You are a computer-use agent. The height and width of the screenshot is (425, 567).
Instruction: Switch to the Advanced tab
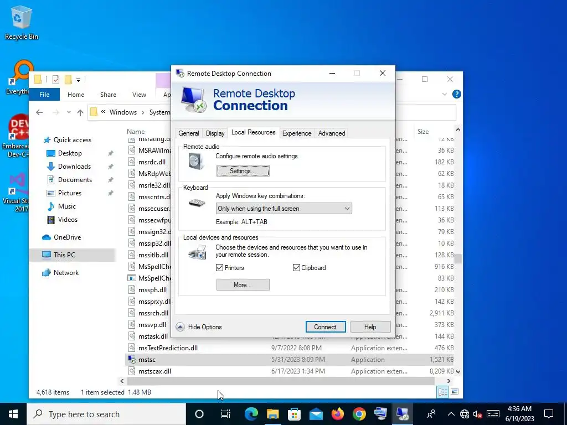pyautogui.click(x=332, y=133)
